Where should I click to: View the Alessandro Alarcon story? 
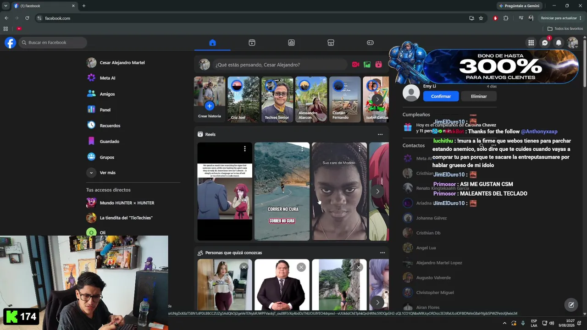click(311, 99)
